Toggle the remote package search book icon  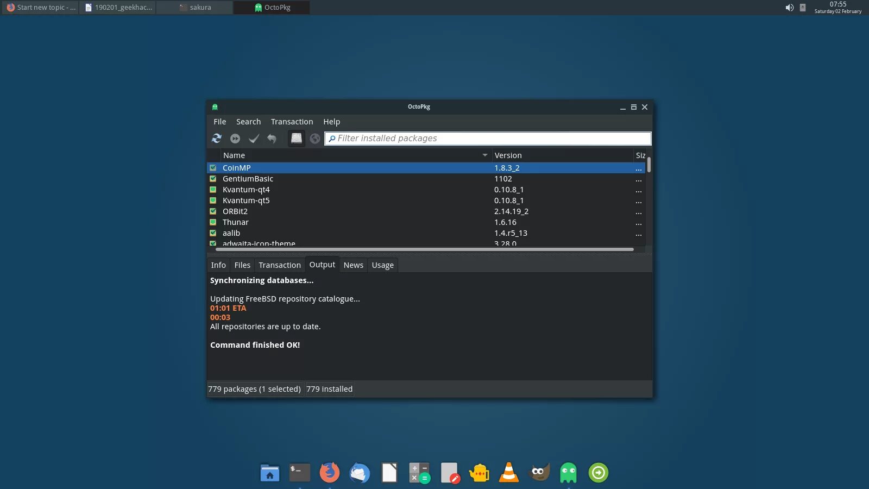[x=296, y=139]
